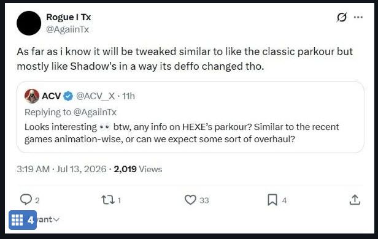The width and height of the screenshot is (378, 239).
Task: Click the 11h timestamp on quoted tweet
Action: tap(128, 96)
